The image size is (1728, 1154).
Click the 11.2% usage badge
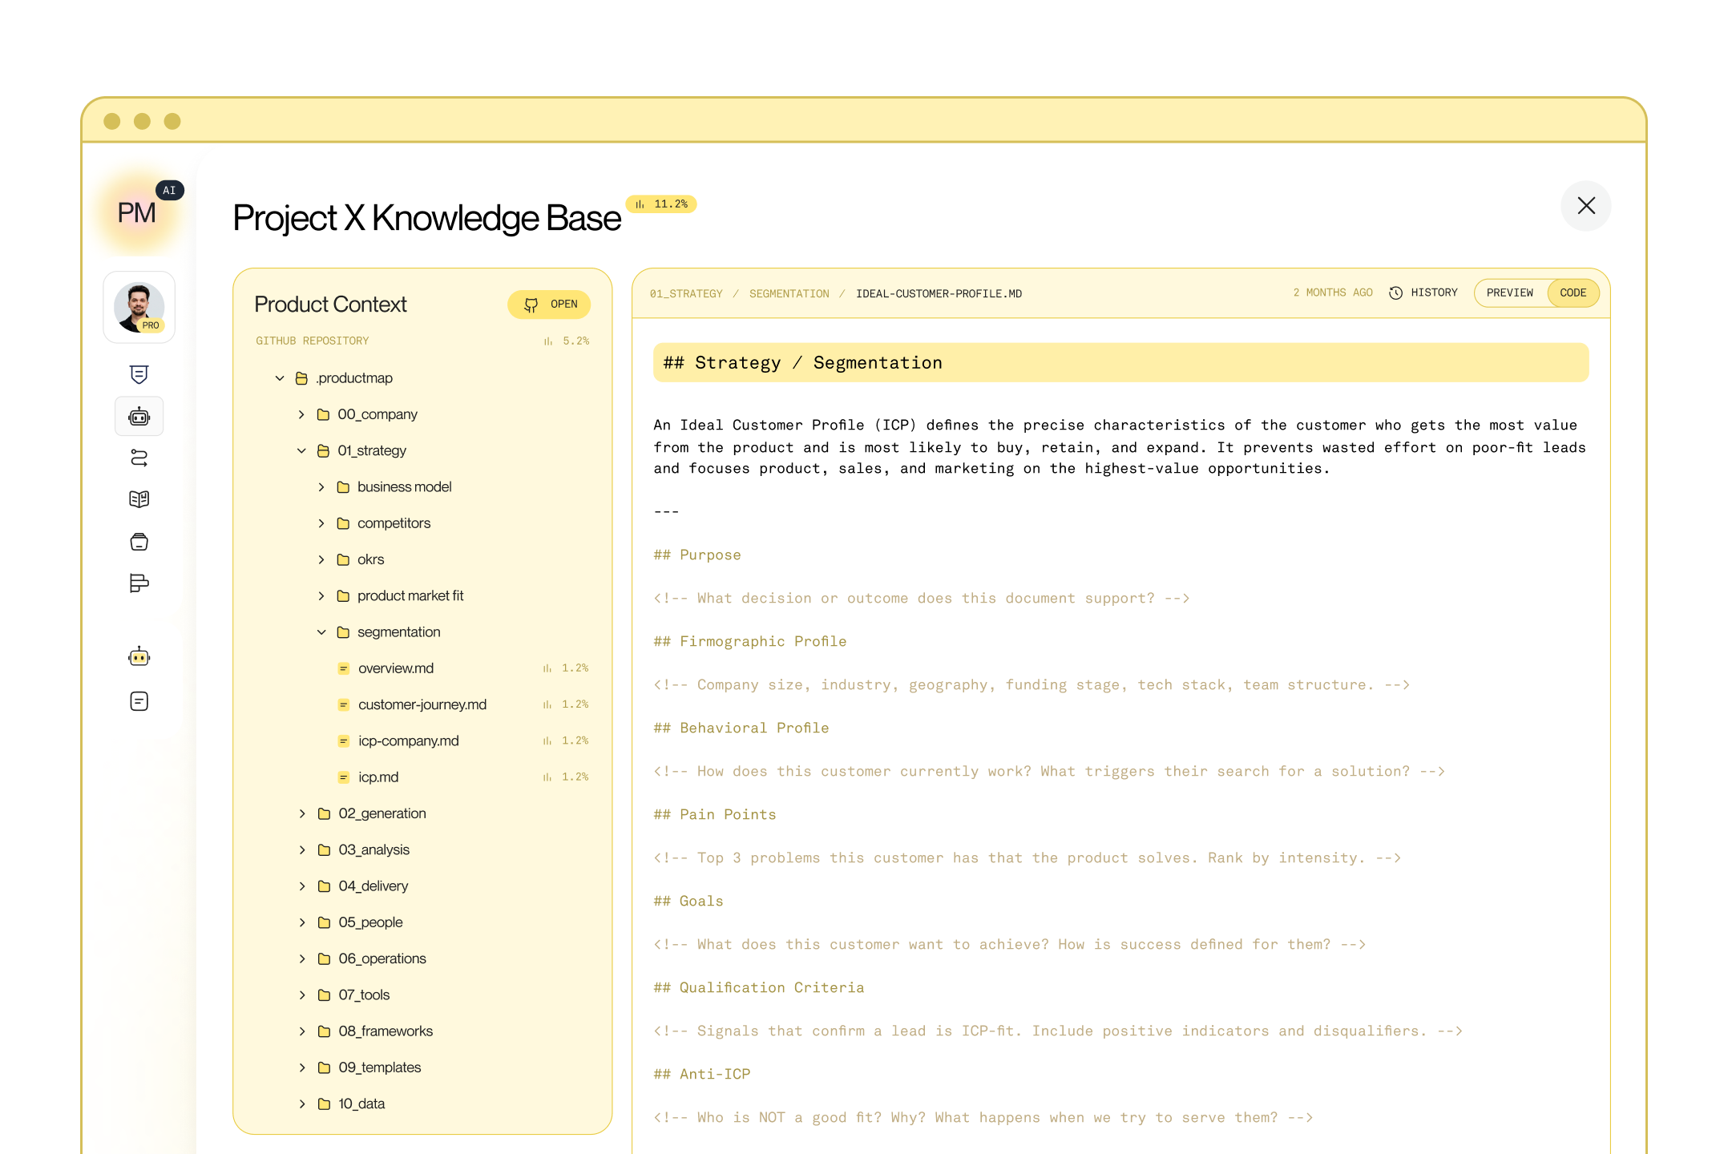(x=661, y=204)
